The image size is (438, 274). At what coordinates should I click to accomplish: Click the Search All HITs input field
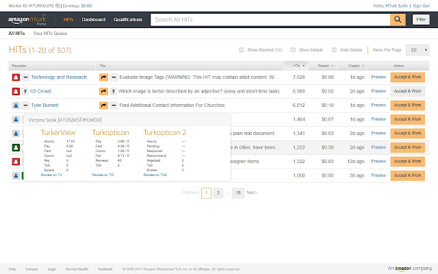point(270,19)
